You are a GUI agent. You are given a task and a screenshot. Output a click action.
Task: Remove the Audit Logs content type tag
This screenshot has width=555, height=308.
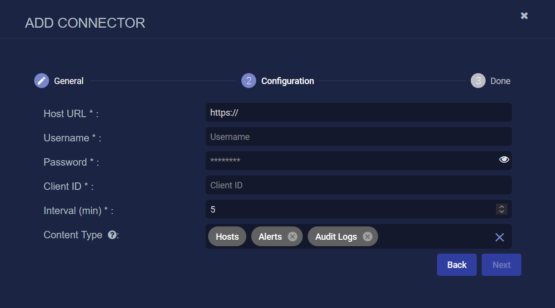tap(367, 237)
